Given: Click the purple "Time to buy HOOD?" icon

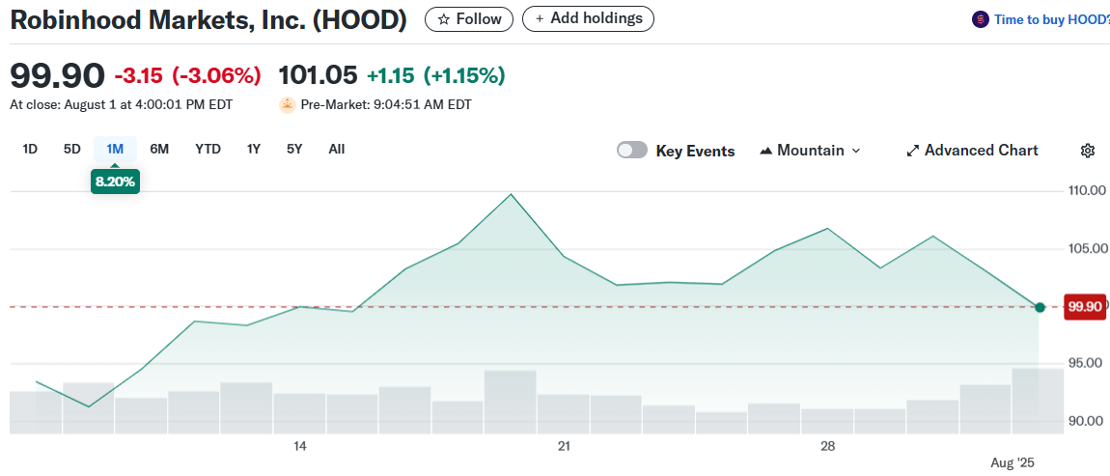Looking at the screenshot, I should pos(981,20).
